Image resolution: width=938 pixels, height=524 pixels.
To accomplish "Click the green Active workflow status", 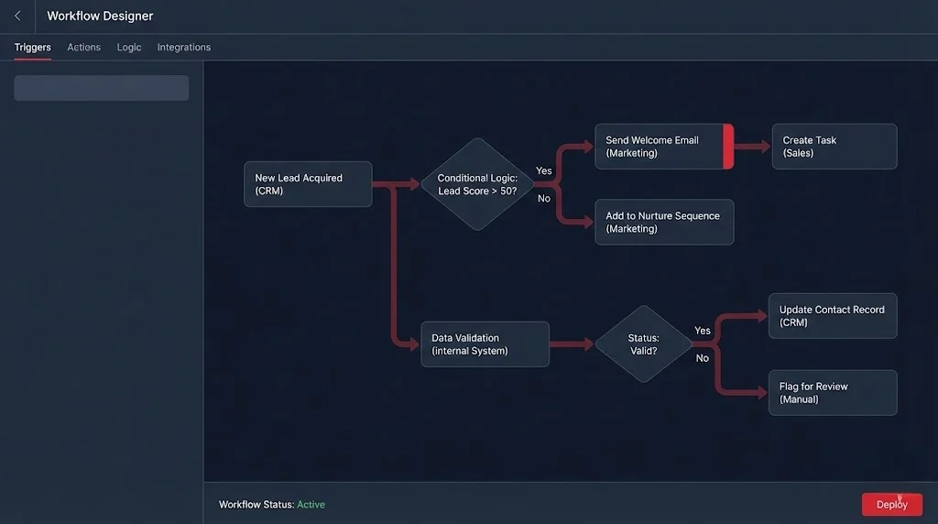I will (311, 505).
